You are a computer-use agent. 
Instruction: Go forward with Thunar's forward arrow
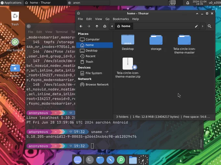(x=89, y=26)
